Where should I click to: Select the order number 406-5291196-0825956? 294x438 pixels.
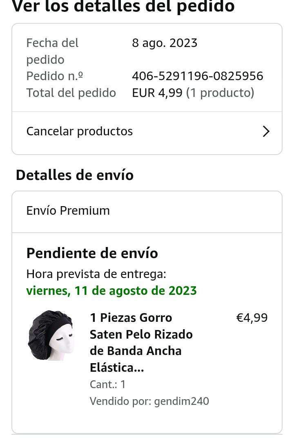tap(198, 76)
